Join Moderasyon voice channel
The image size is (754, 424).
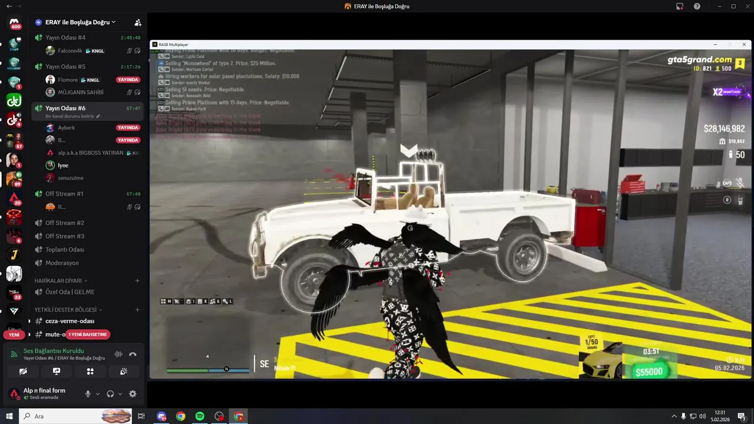(87, 263)
